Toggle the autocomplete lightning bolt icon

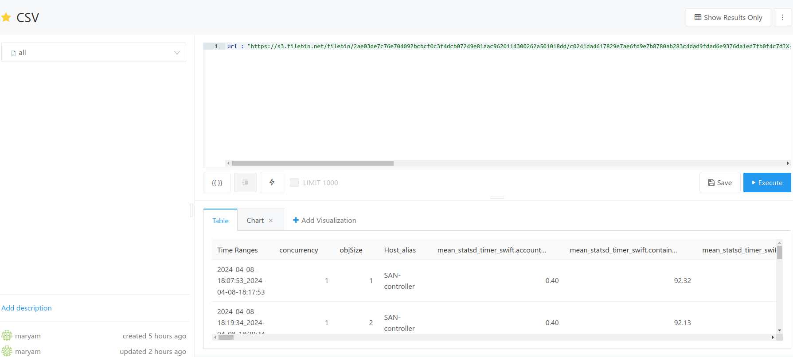(x=272, y=182)
